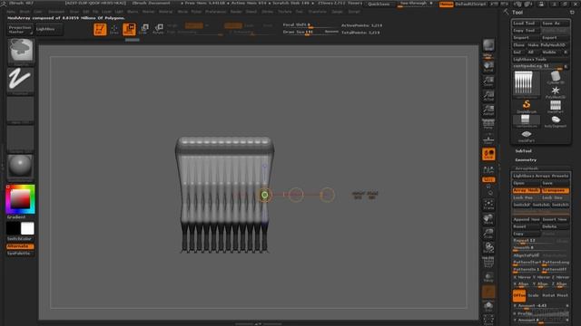Adjust the See-through slider
Screen dimensions: 581x326
pos(416,4)
